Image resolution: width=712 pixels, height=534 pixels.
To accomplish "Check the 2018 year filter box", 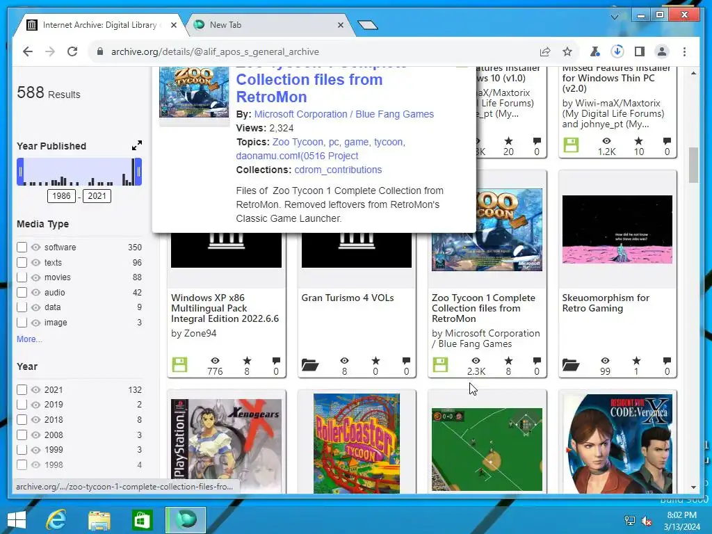I will (22, 419).
